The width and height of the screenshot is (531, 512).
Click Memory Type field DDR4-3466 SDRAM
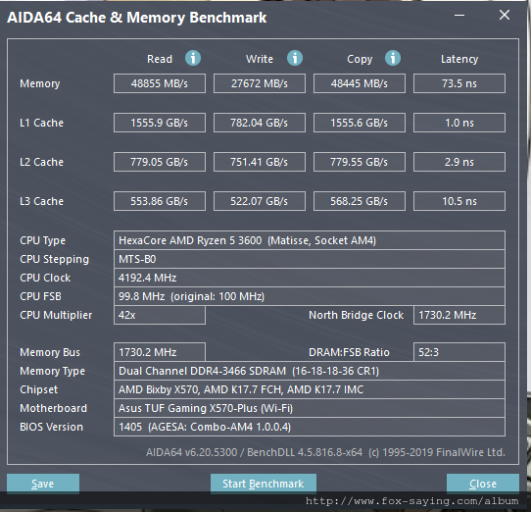pyautogui.click(x=310, y=371)
